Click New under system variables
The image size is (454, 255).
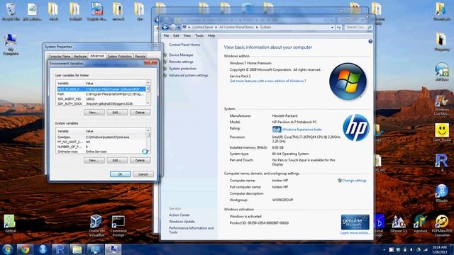pyautogui.click(x=94, y=160)
